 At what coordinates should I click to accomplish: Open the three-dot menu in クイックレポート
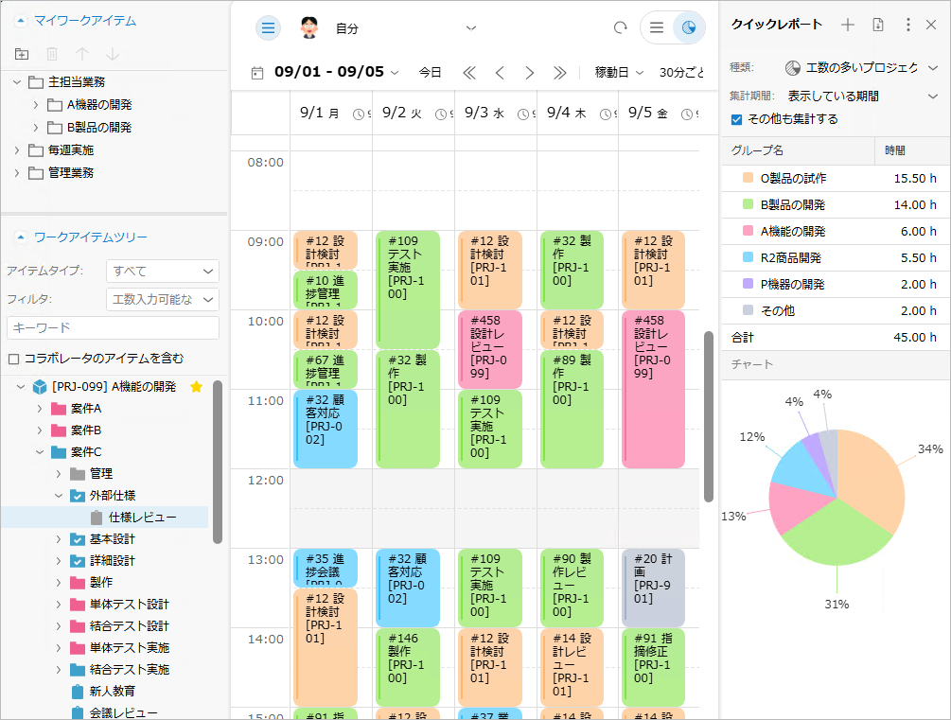(908, 25)
